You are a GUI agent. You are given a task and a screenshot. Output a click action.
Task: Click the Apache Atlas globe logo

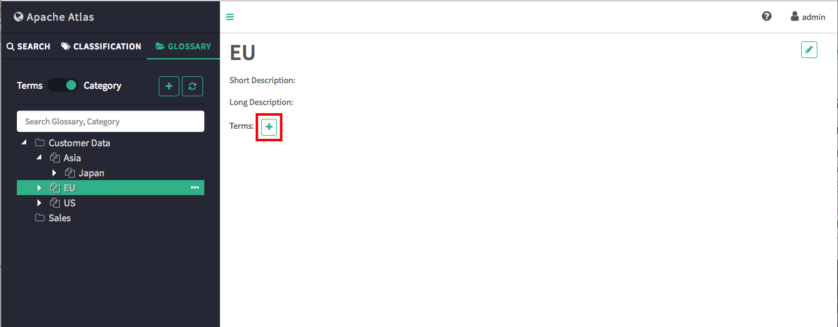pos(19,17)
